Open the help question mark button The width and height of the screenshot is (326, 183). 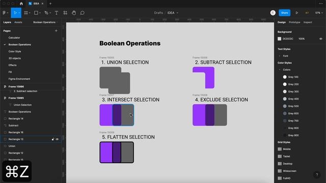click(x=317, y=175)
